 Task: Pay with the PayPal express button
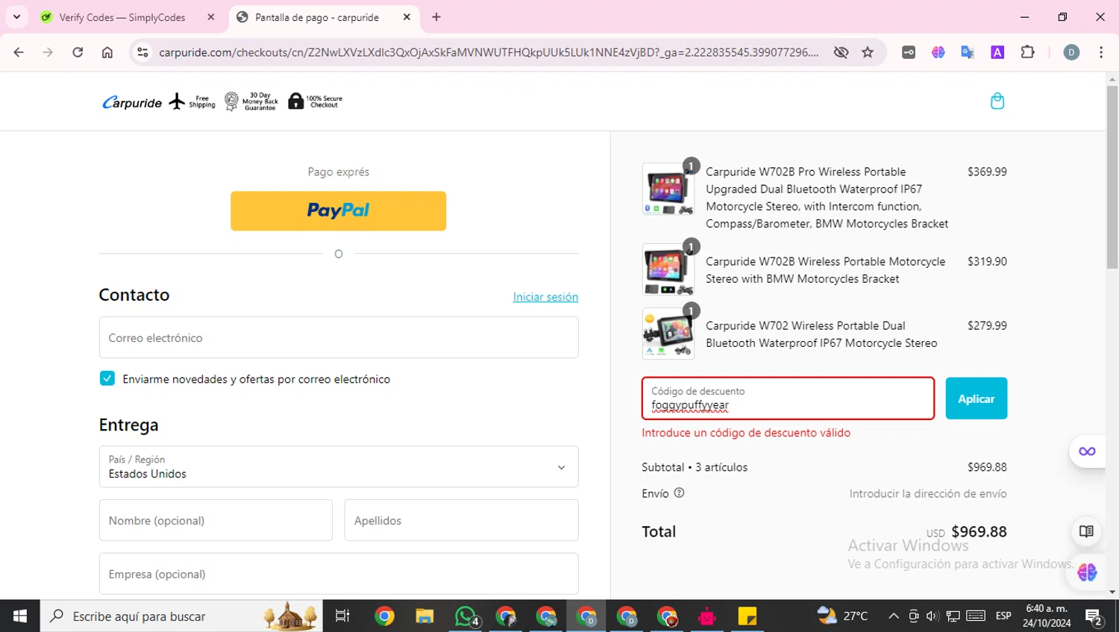[x=338, y=210]
